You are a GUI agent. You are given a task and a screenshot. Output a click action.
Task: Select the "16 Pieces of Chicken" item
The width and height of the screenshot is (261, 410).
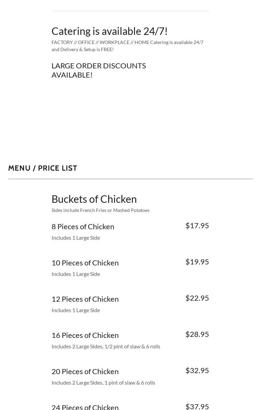point(85,335)
